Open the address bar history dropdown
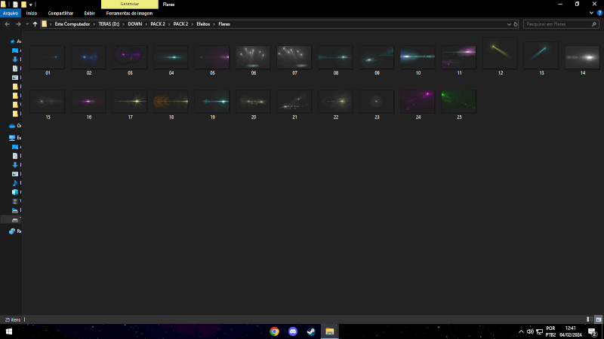 point(507,24)
